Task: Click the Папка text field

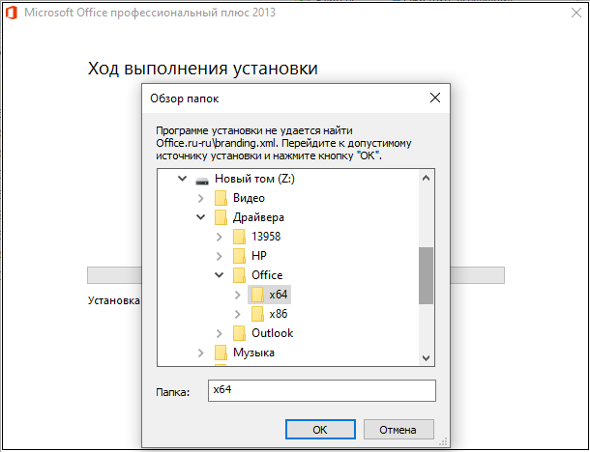Action: [x=322, y=390]
